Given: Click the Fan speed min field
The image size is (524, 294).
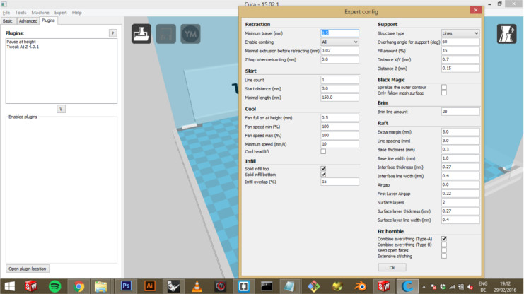Looking at the screenshot, I should click(339, 127).
